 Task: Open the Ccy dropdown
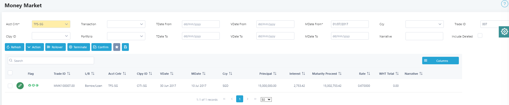tap(425, 24)
